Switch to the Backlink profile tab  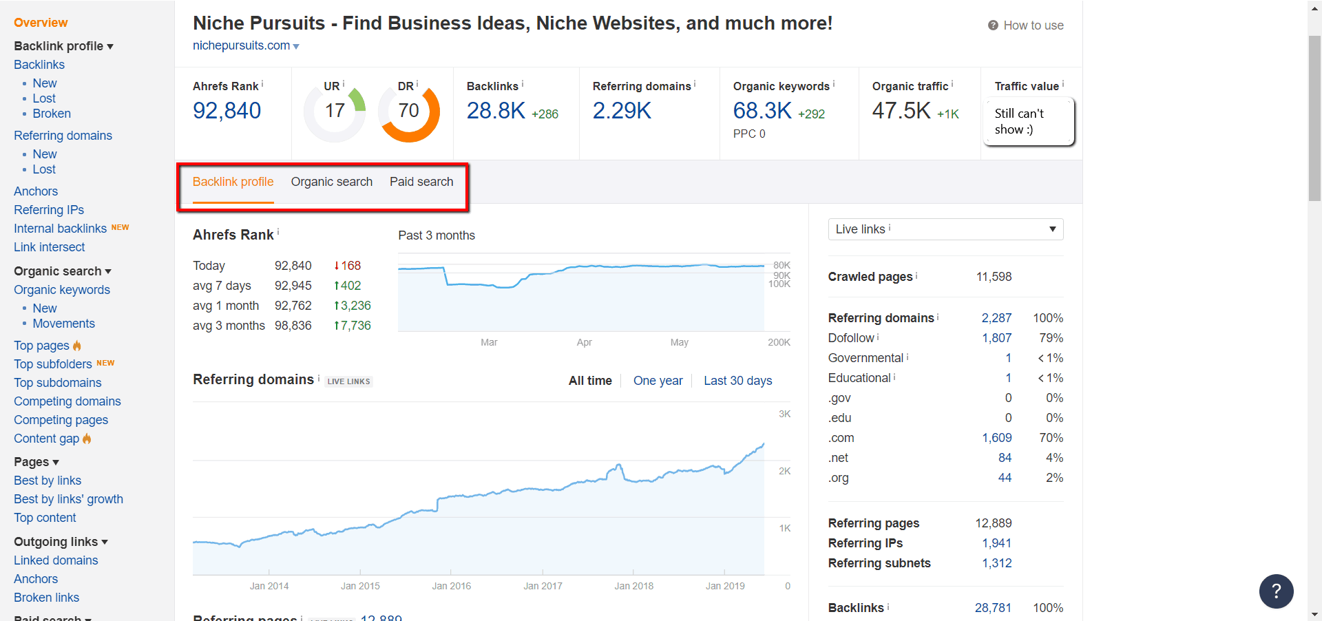(x=233, y=182)
